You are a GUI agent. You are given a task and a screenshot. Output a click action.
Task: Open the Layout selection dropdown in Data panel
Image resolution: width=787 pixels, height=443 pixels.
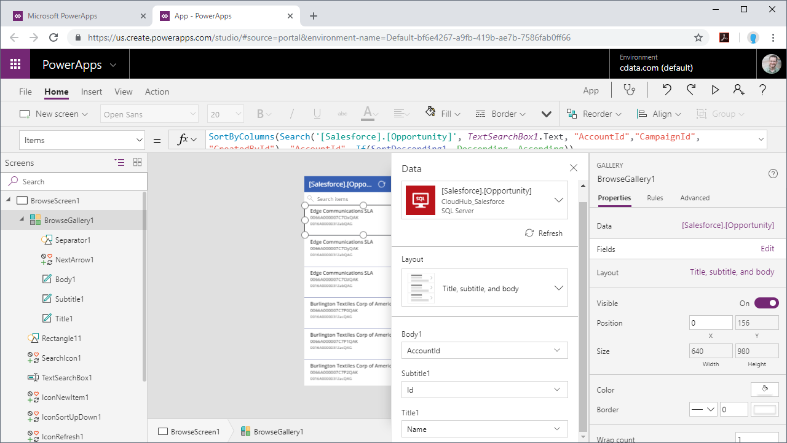pos(484,288)
